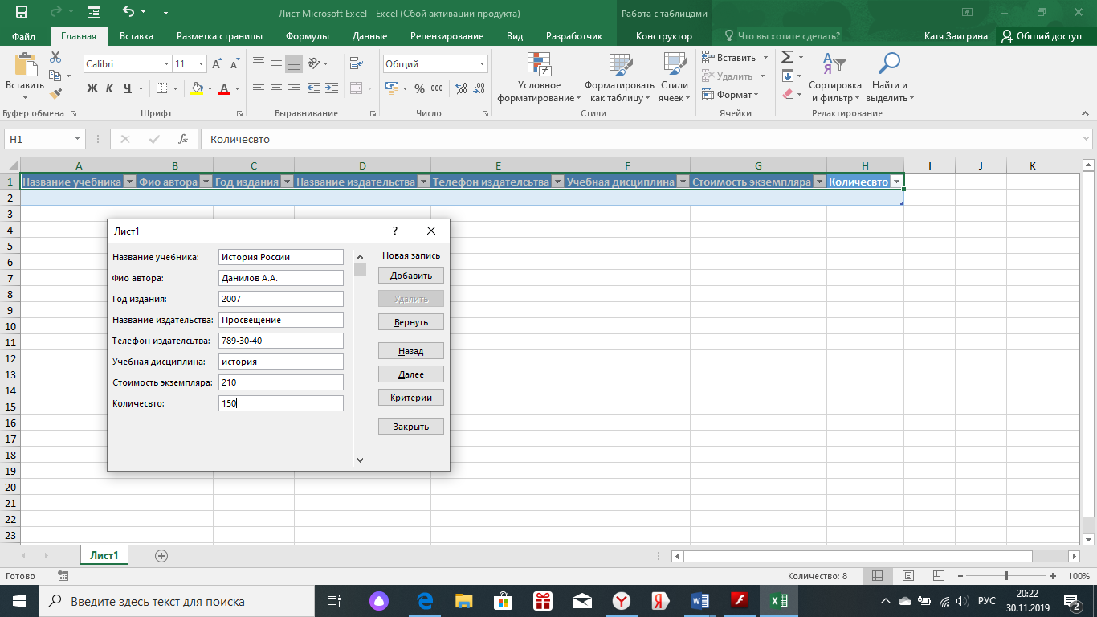Open the font name Calibri dropdown
The width and height of the screenshot is (1097, 617).
166,64
